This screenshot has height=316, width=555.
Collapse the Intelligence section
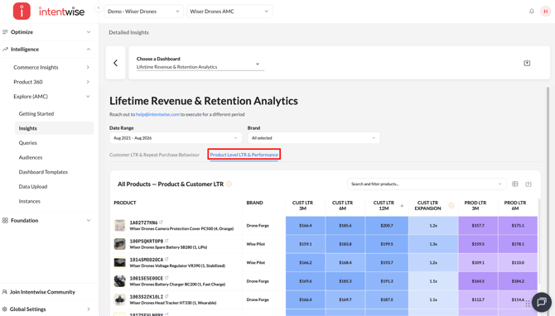(x=88, y=49)
